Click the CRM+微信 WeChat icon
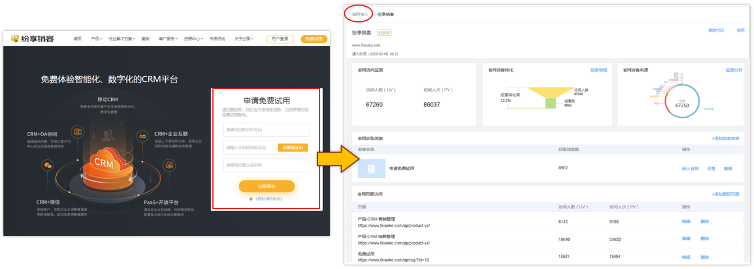The image size is (754, 269). click(48, 165)
